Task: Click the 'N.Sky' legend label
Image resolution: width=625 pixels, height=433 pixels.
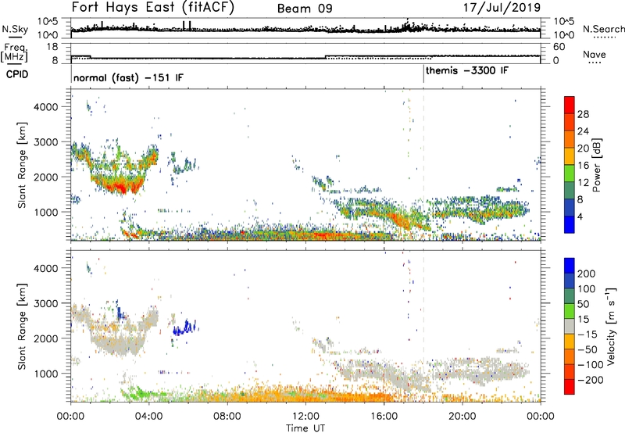Action: [15, 29]
